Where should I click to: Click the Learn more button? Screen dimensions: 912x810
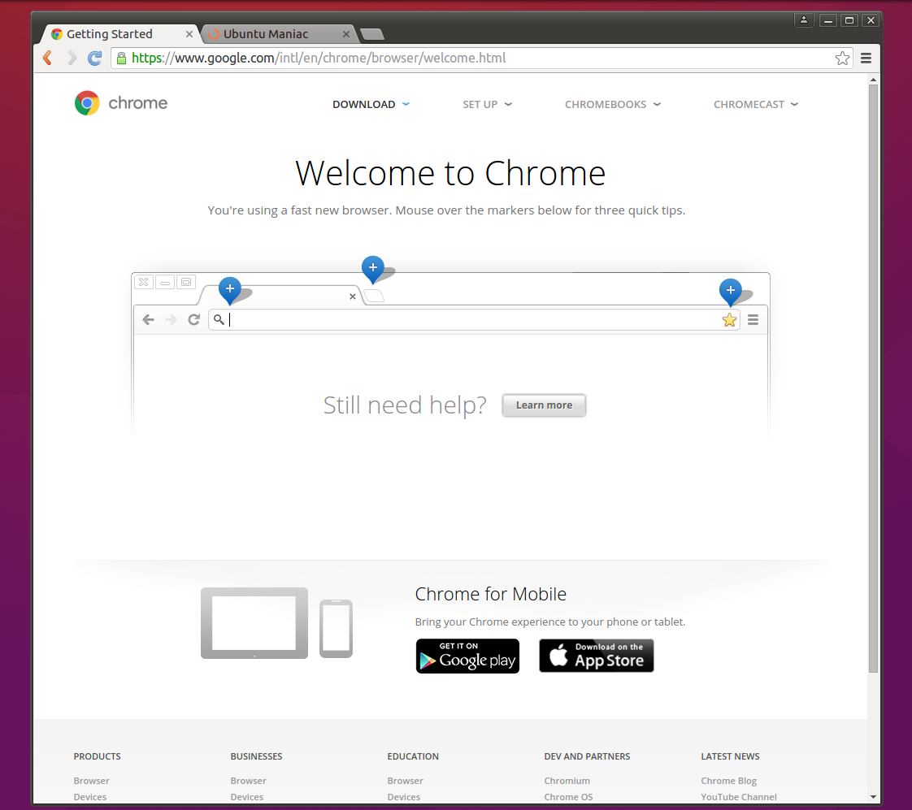[x=544, y=405]
